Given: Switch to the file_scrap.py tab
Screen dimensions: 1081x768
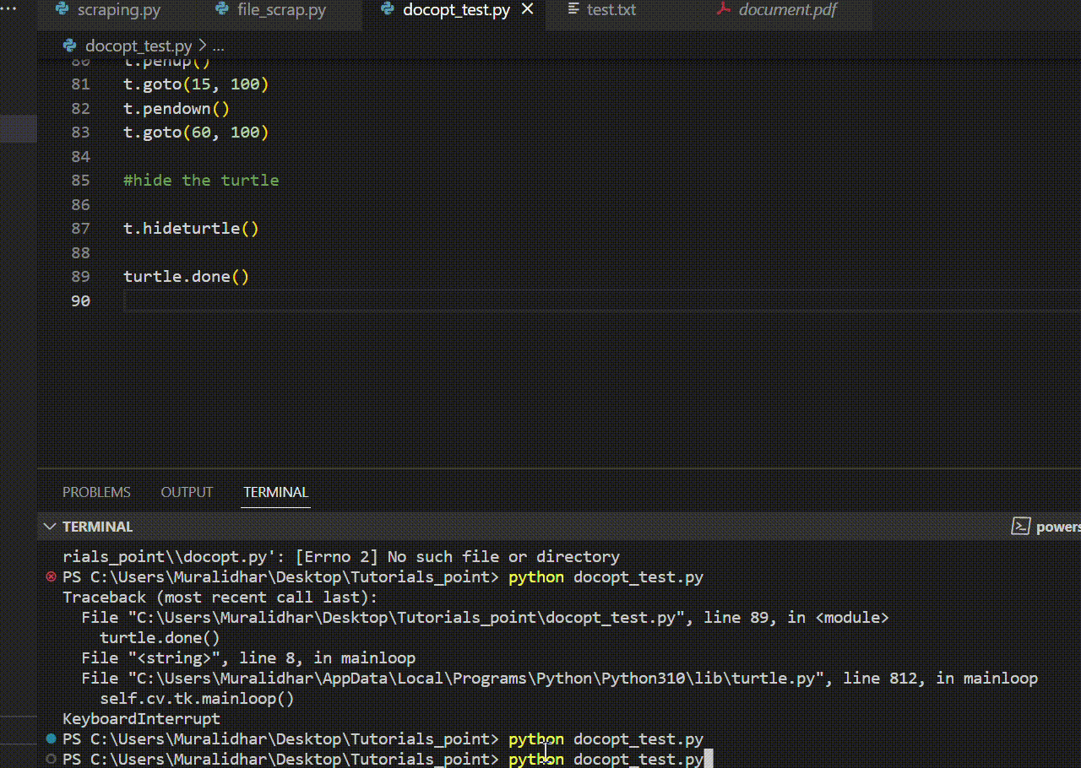Looking at the screenshot, I should point(281,10).
